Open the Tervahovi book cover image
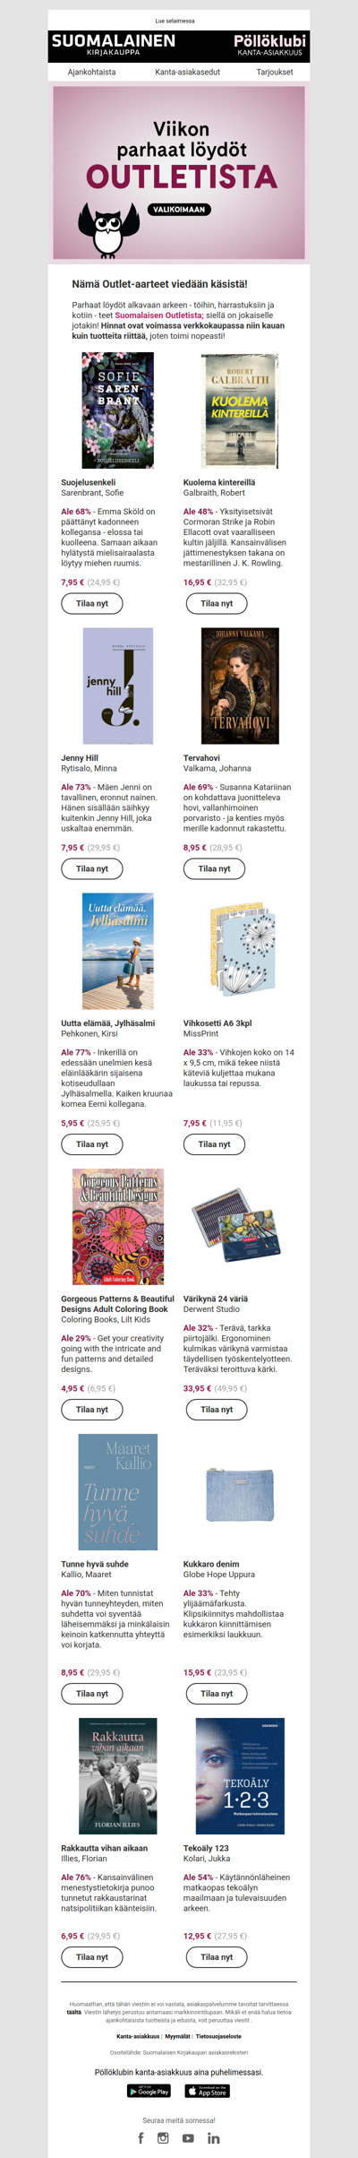 tap(240, 686)
